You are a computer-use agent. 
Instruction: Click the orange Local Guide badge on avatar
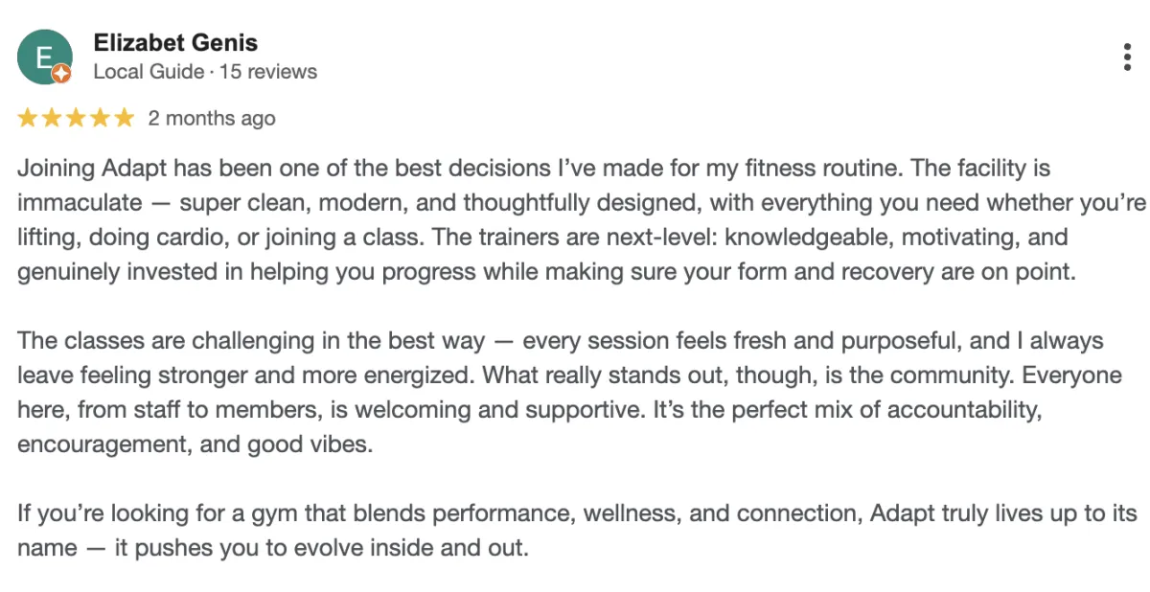60,73
